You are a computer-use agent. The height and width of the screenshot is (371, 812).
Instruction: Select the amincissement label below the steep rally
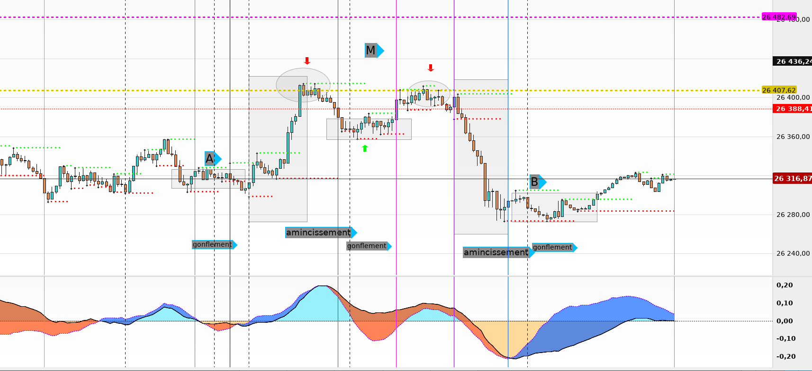click(321, 233)
